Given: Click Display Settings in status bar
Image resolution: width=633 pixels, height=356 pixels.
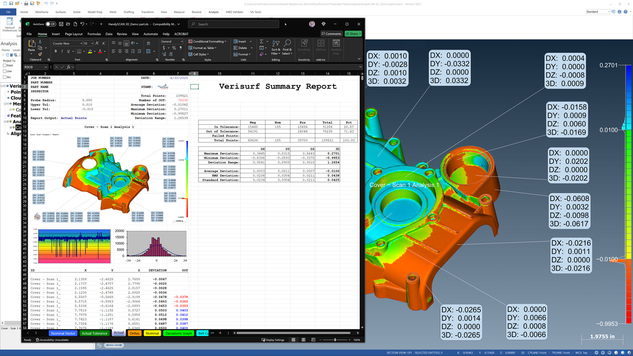Looking at the screenshot, I should [x=273, y=340].
